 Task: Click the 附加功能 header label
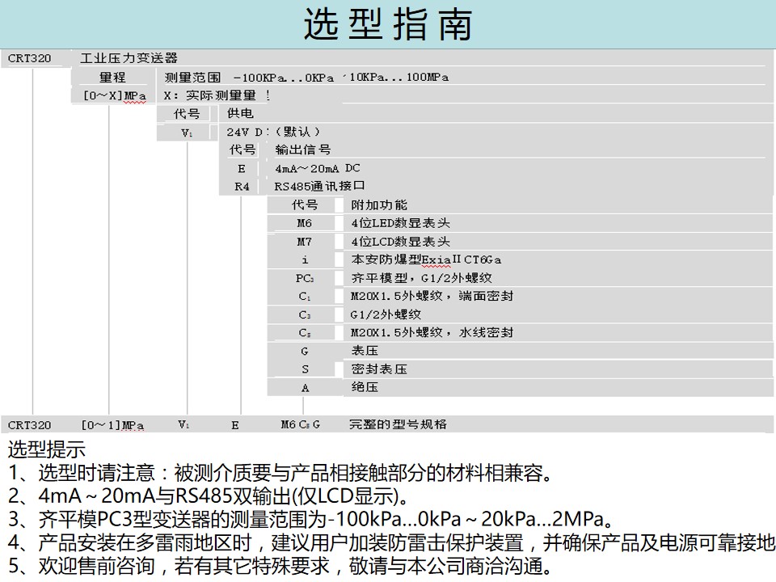point(379,205)
